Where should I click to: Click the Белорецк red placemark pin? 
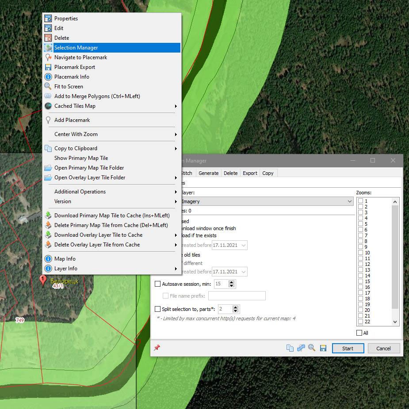pos(43,280)
